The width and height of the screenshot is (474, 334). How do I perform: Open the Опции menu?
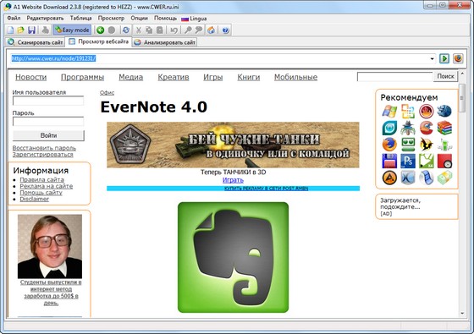(x=139, y=19)
